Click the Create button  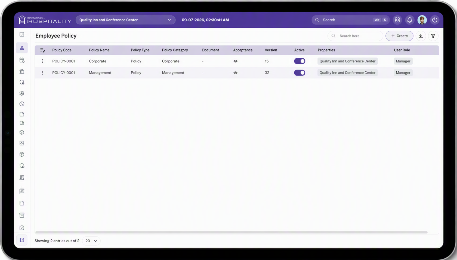pyautogui.click(x=399, y=36)
